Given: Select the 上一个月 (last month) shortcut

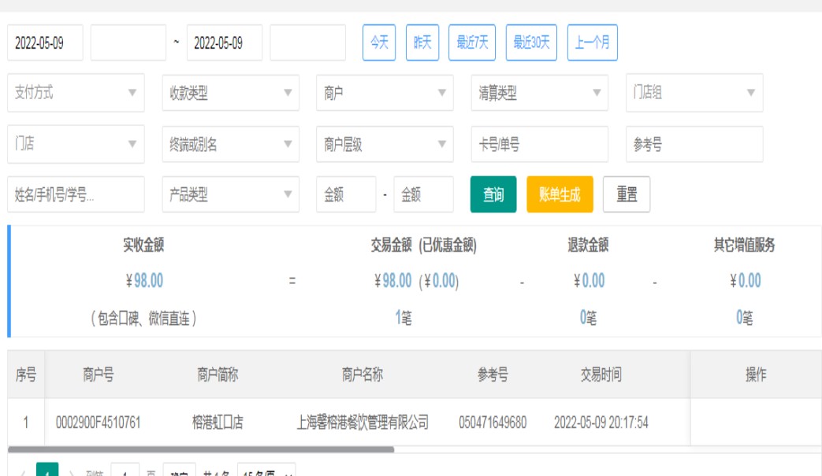Looking at the screenshot, I should click(x=592, y=42).
